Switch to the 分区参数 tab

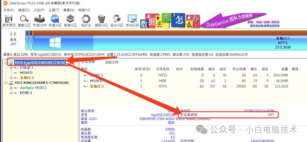(x=88, y=62)
